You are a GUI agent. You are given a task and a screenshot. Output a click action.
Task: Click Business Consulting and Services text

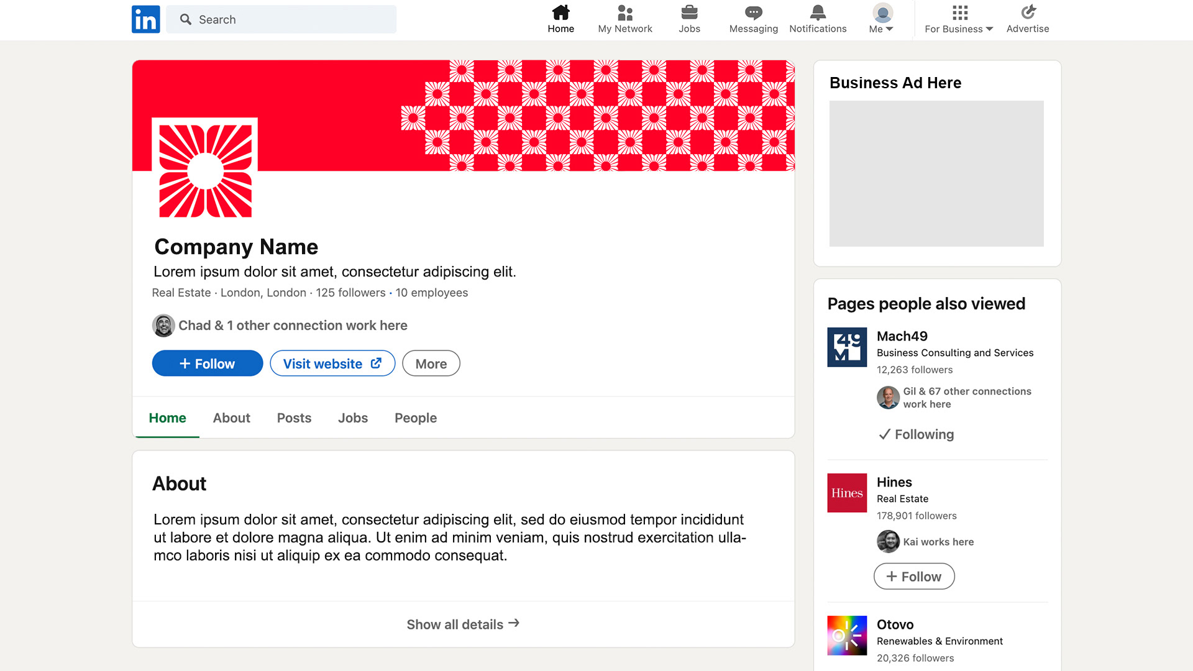click(955, 353)
